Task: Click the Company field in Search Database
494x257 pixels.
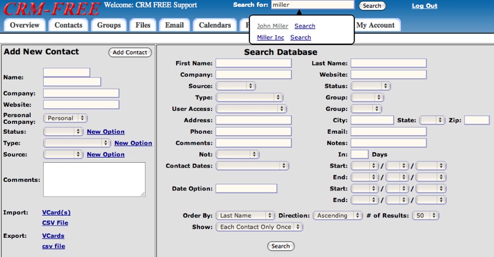Action: 254,75
